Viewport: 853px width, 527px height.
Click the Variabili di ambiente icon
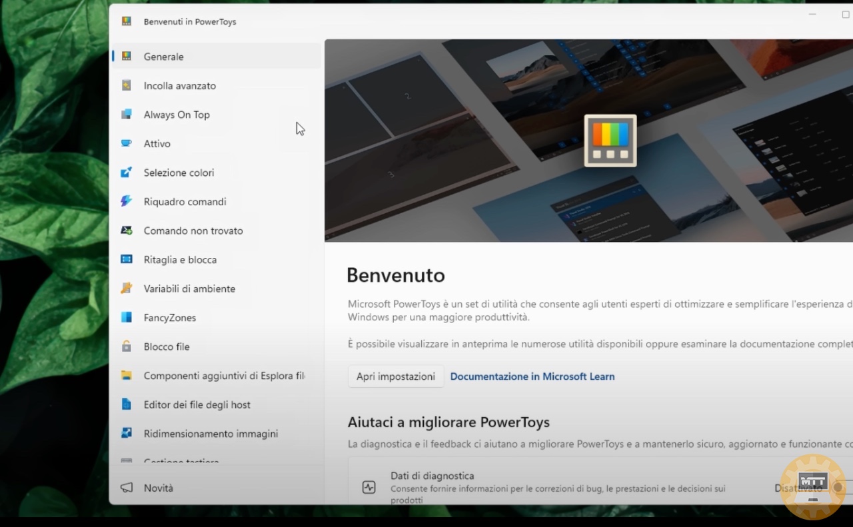pos(127,288)
